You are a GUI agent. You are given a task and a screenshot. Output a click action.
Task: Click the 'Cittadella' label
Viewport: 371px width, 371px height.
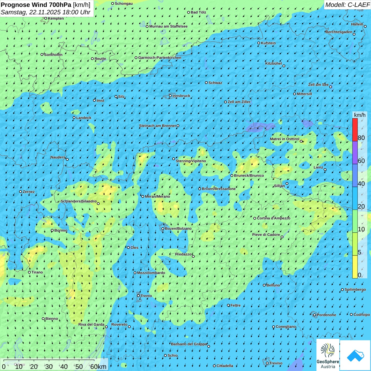click(225, 366)
